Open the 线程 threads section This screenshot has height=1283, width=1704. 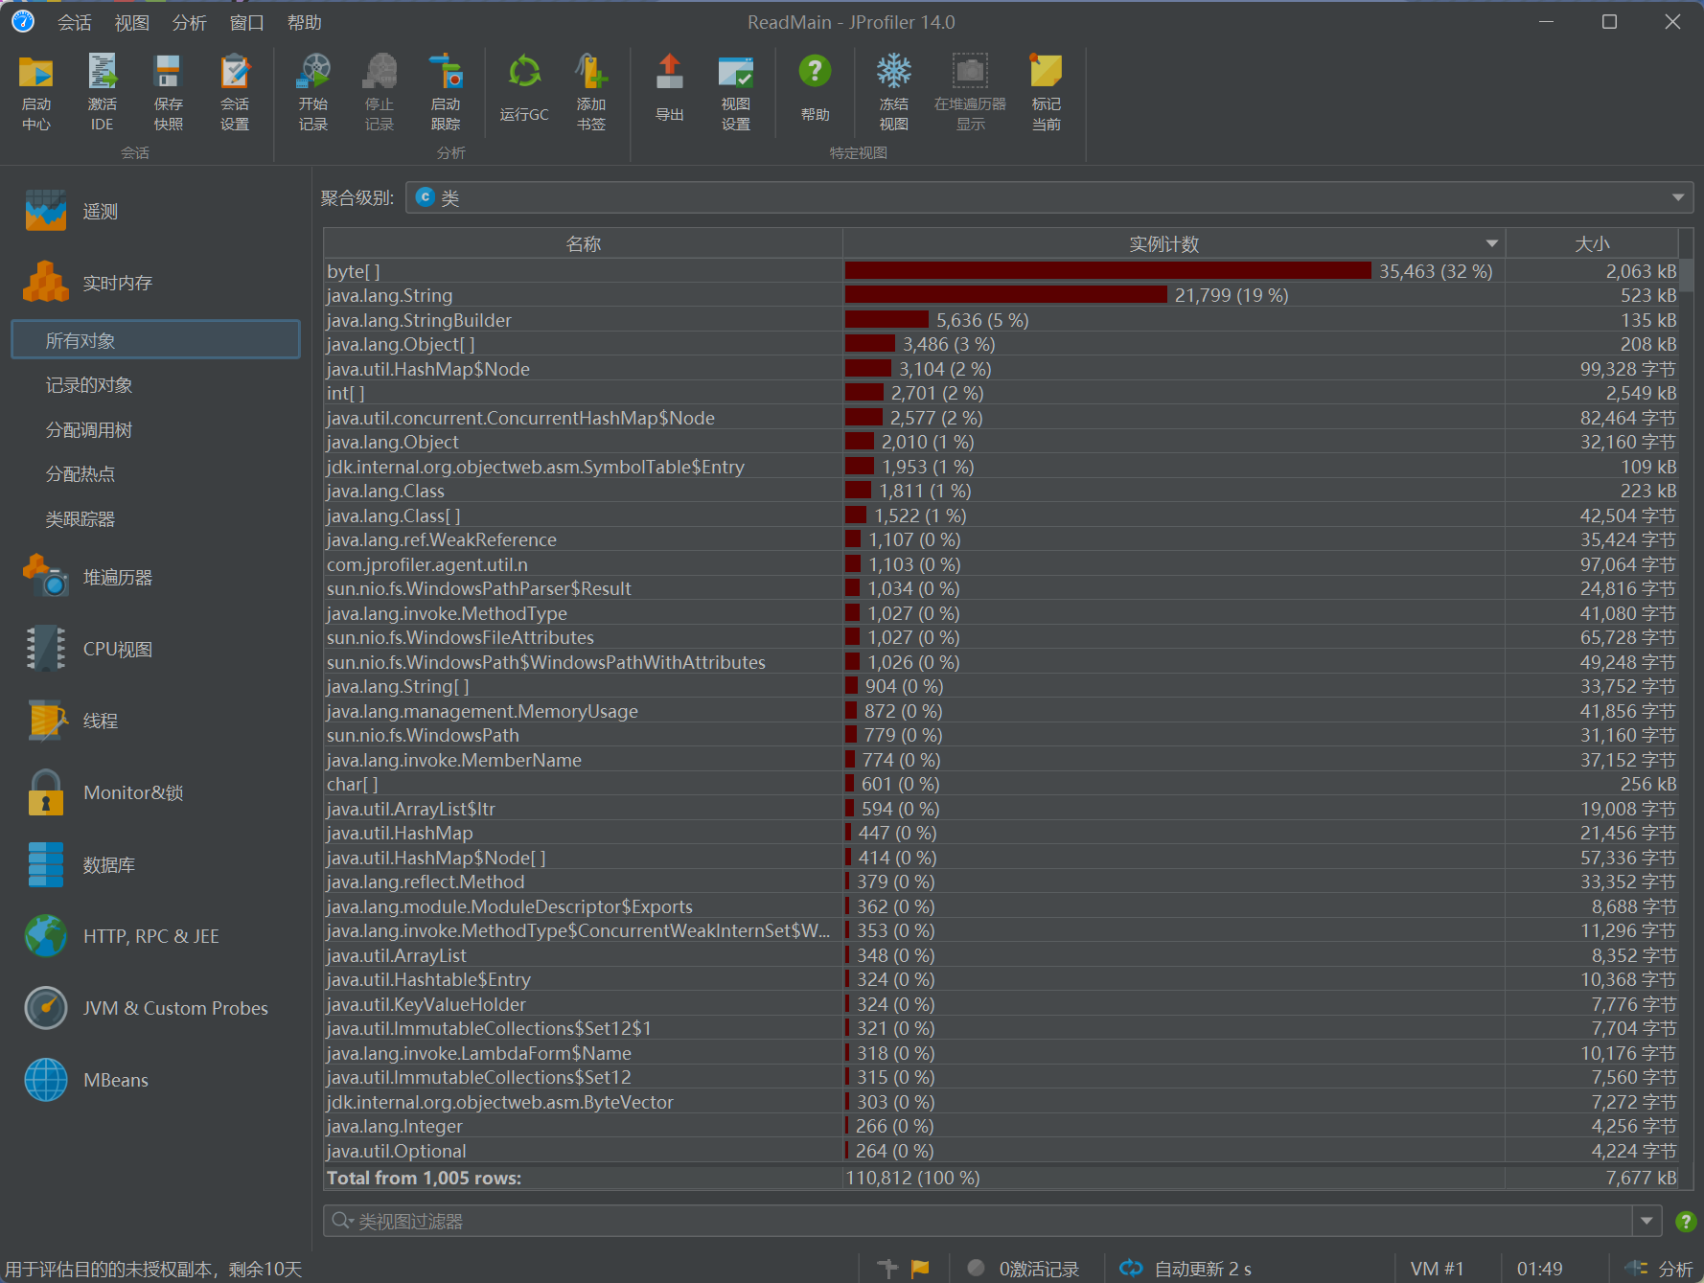pos(72,721)
